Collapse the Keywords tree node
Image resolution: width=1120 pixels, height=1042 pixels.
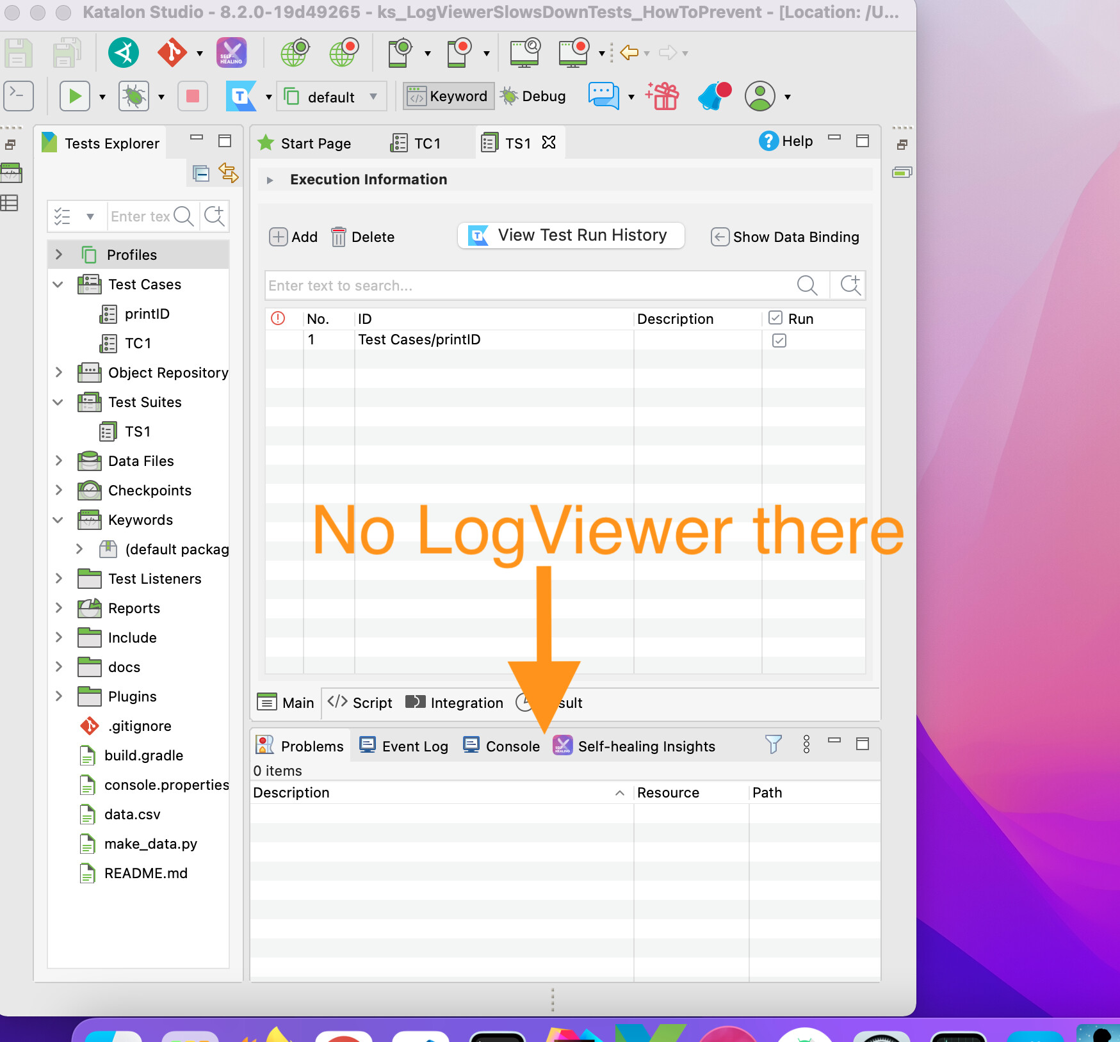coord(59,520)
